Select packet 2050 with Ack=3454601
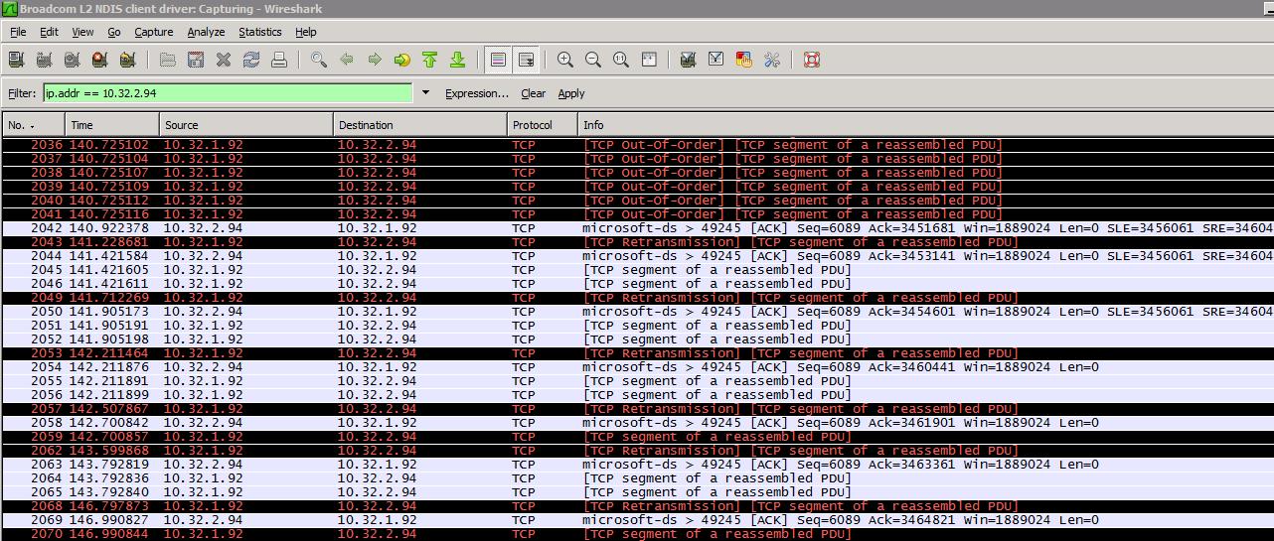 [637, 312]
